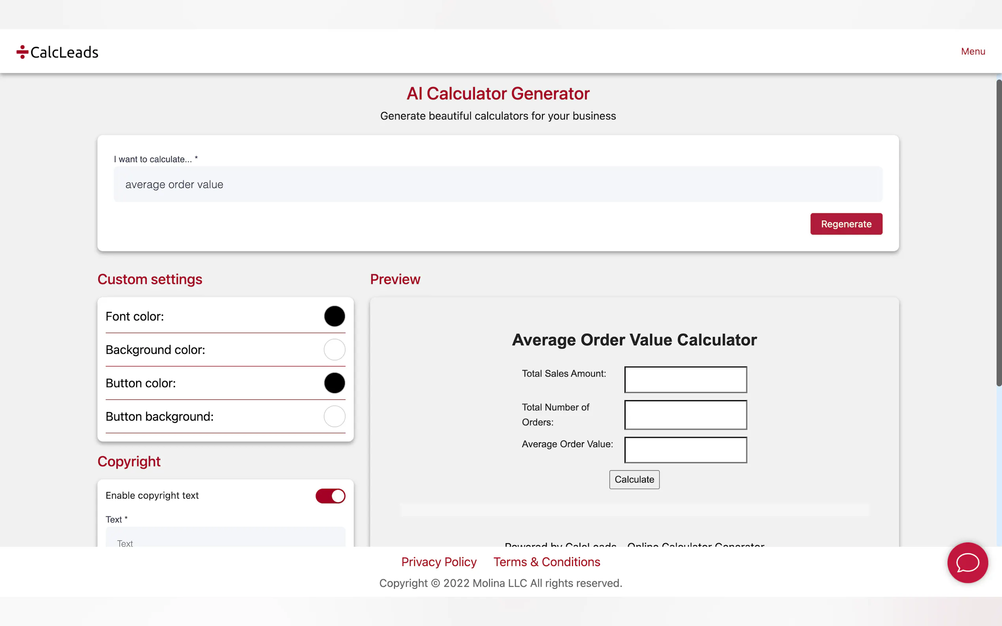Screen dimensions: 1002x626
Task: Open the Terms & Conditions link
Action: pyautogui.click(x=546, y=562)
